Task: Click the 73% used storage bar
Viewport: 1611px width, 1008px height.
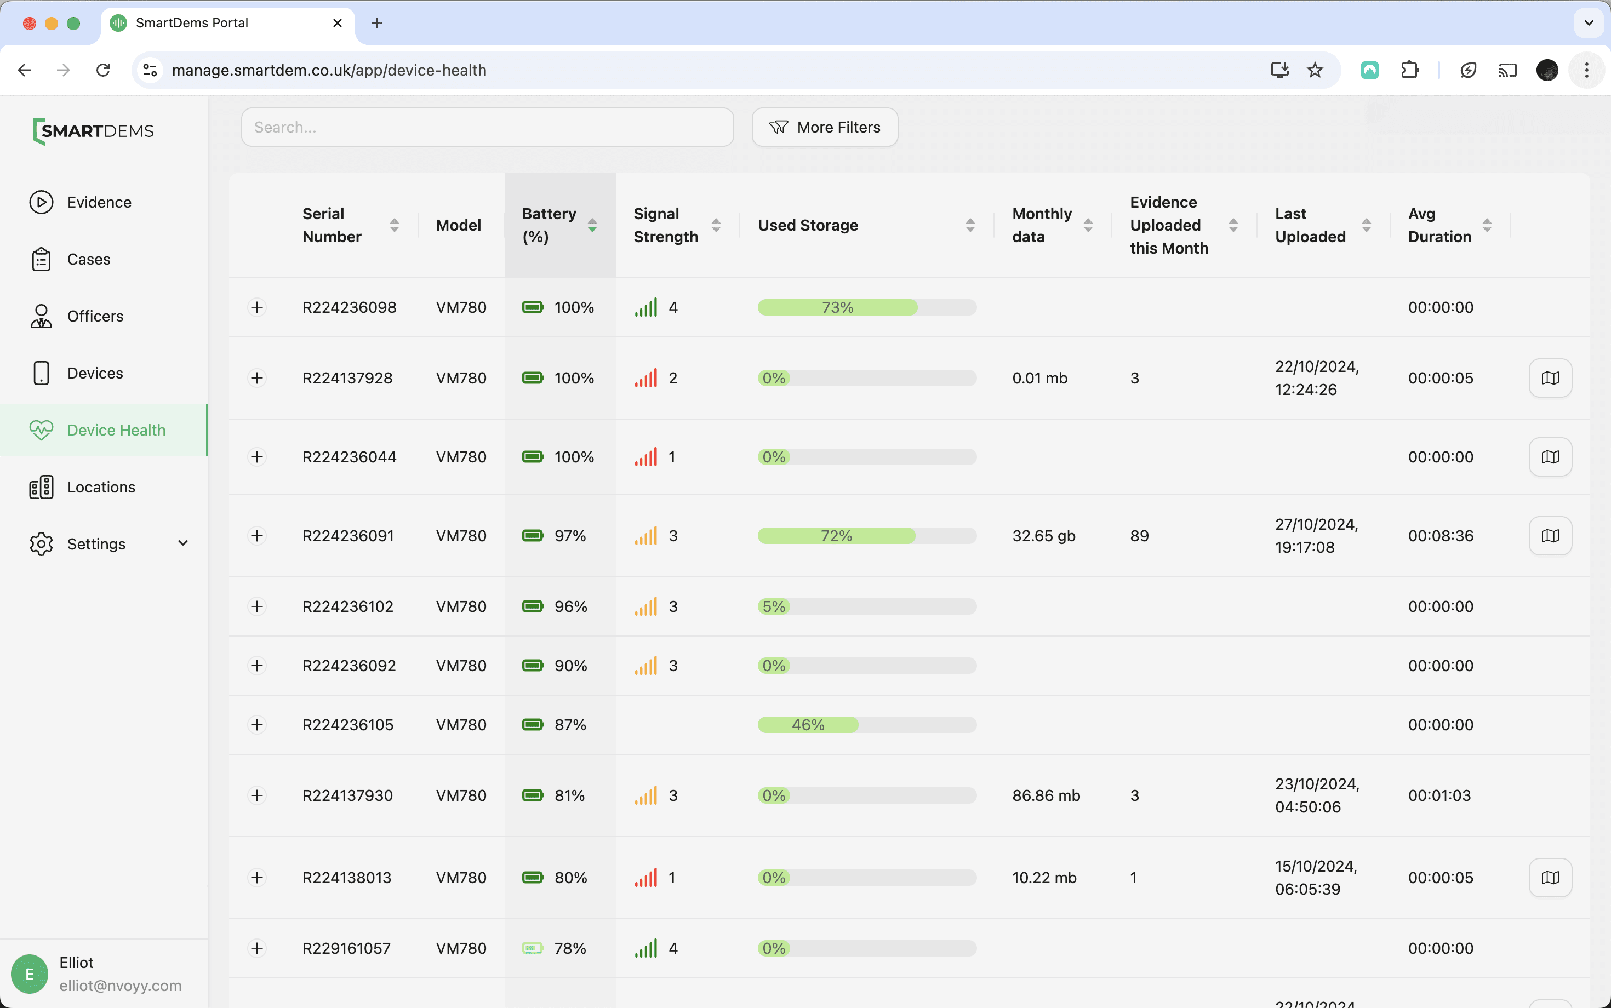Action: [867, 307]
